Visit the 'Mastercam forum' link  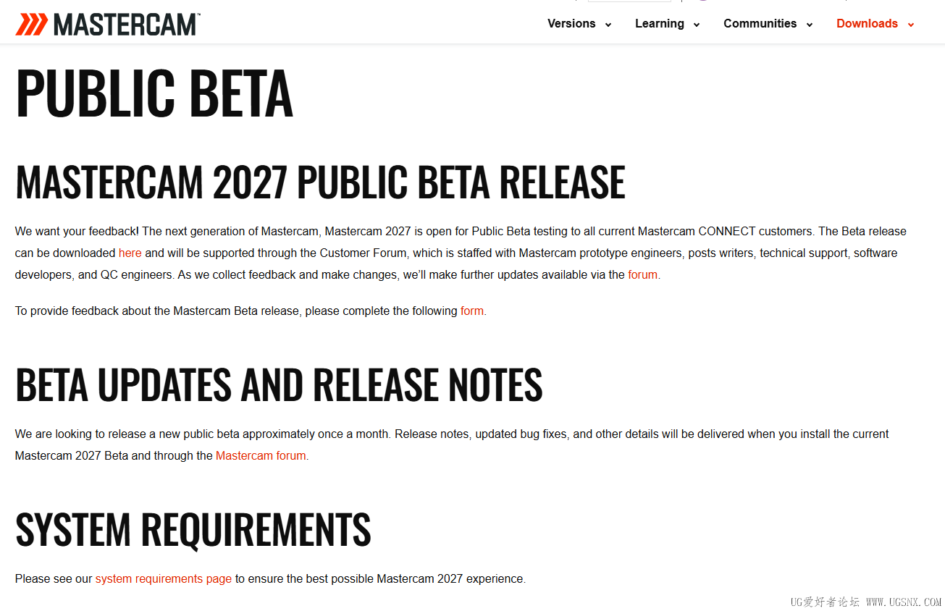[x=261, y=456]
